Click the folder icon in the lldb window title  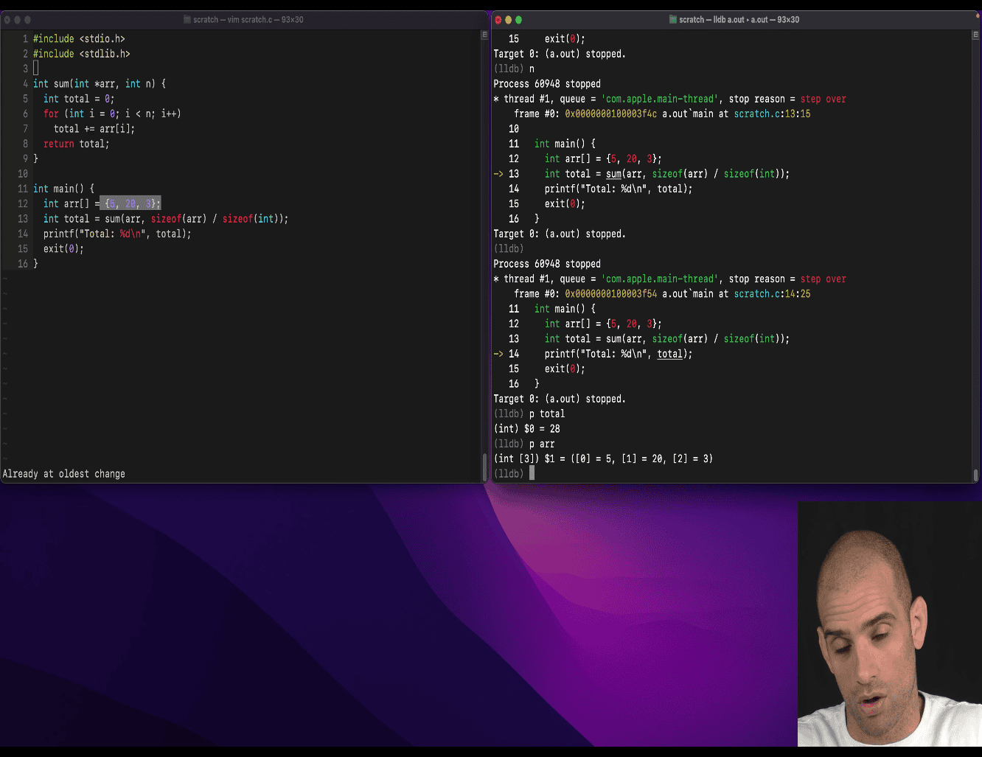(673, 20)
